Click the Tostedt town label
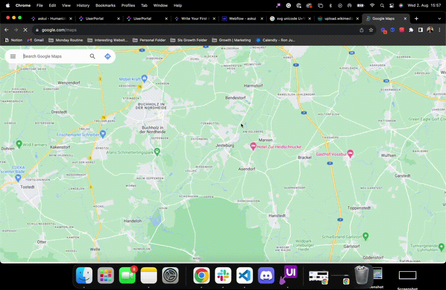This screenshot has height=290, width=446. coord(27,187)
